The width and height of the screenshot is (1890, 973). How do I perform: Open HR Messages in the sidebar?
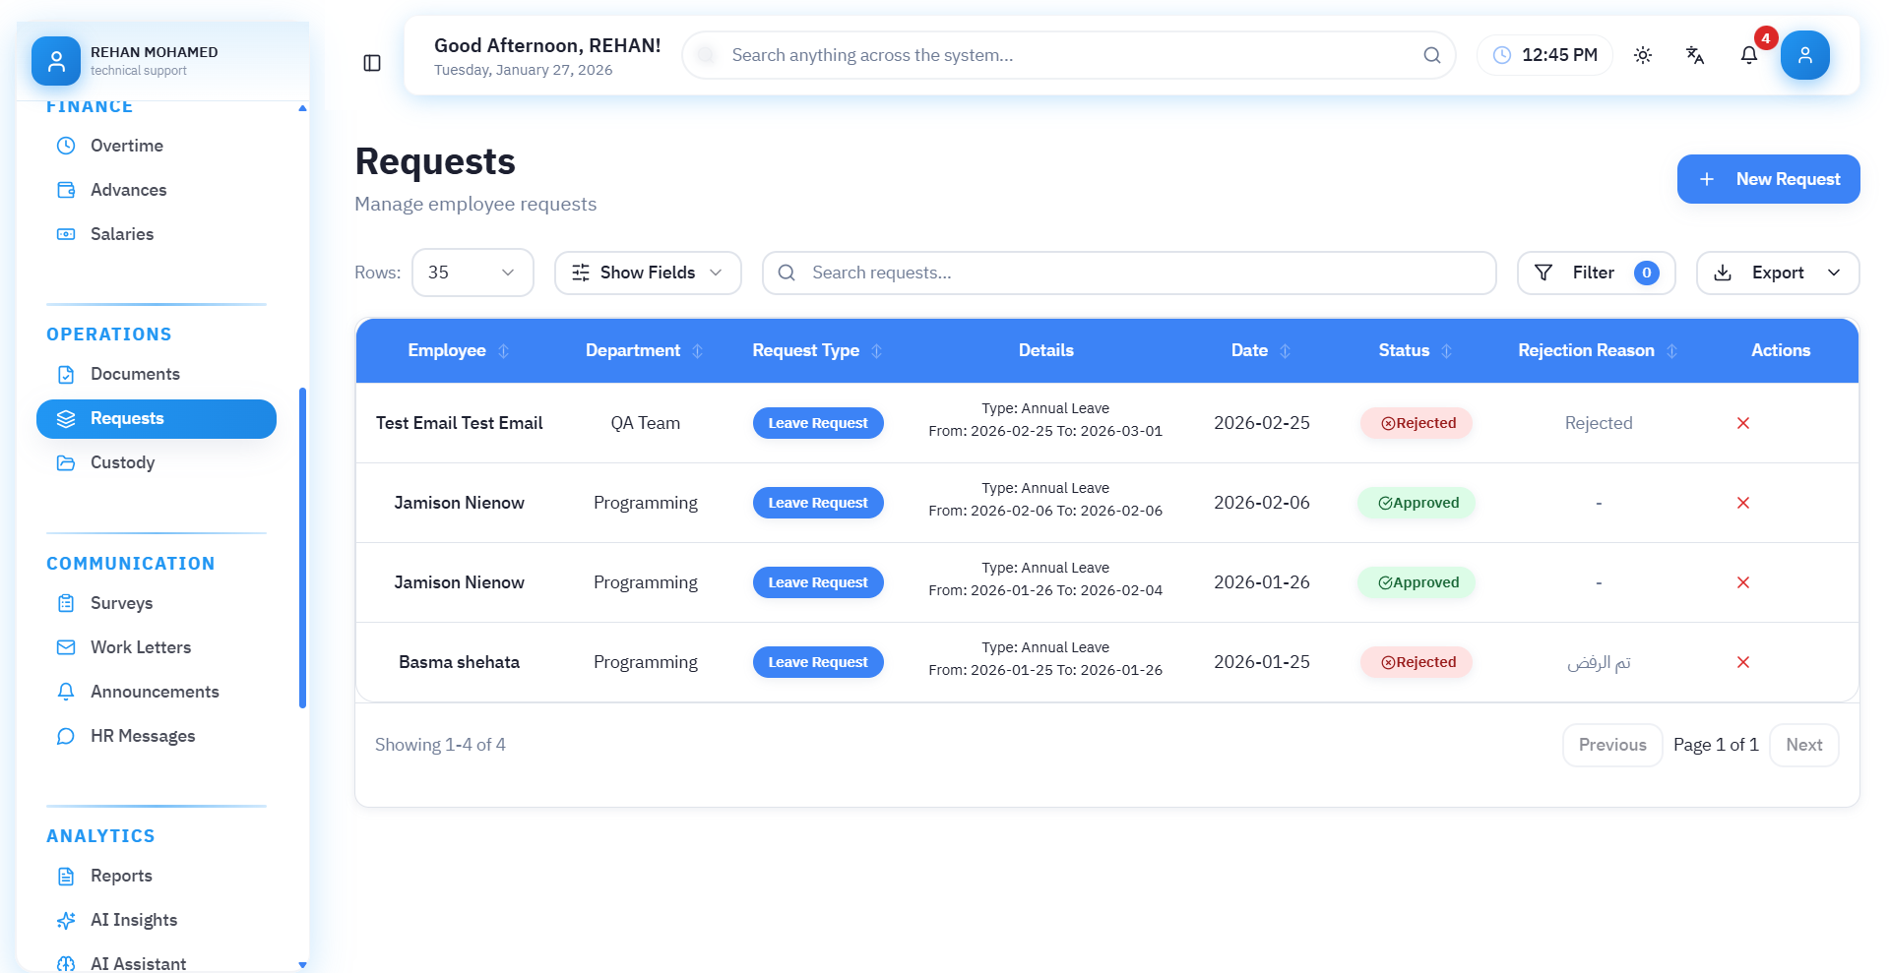point(142,735)
